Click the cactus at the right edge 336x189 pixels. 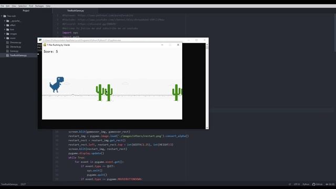click(177, 92)
